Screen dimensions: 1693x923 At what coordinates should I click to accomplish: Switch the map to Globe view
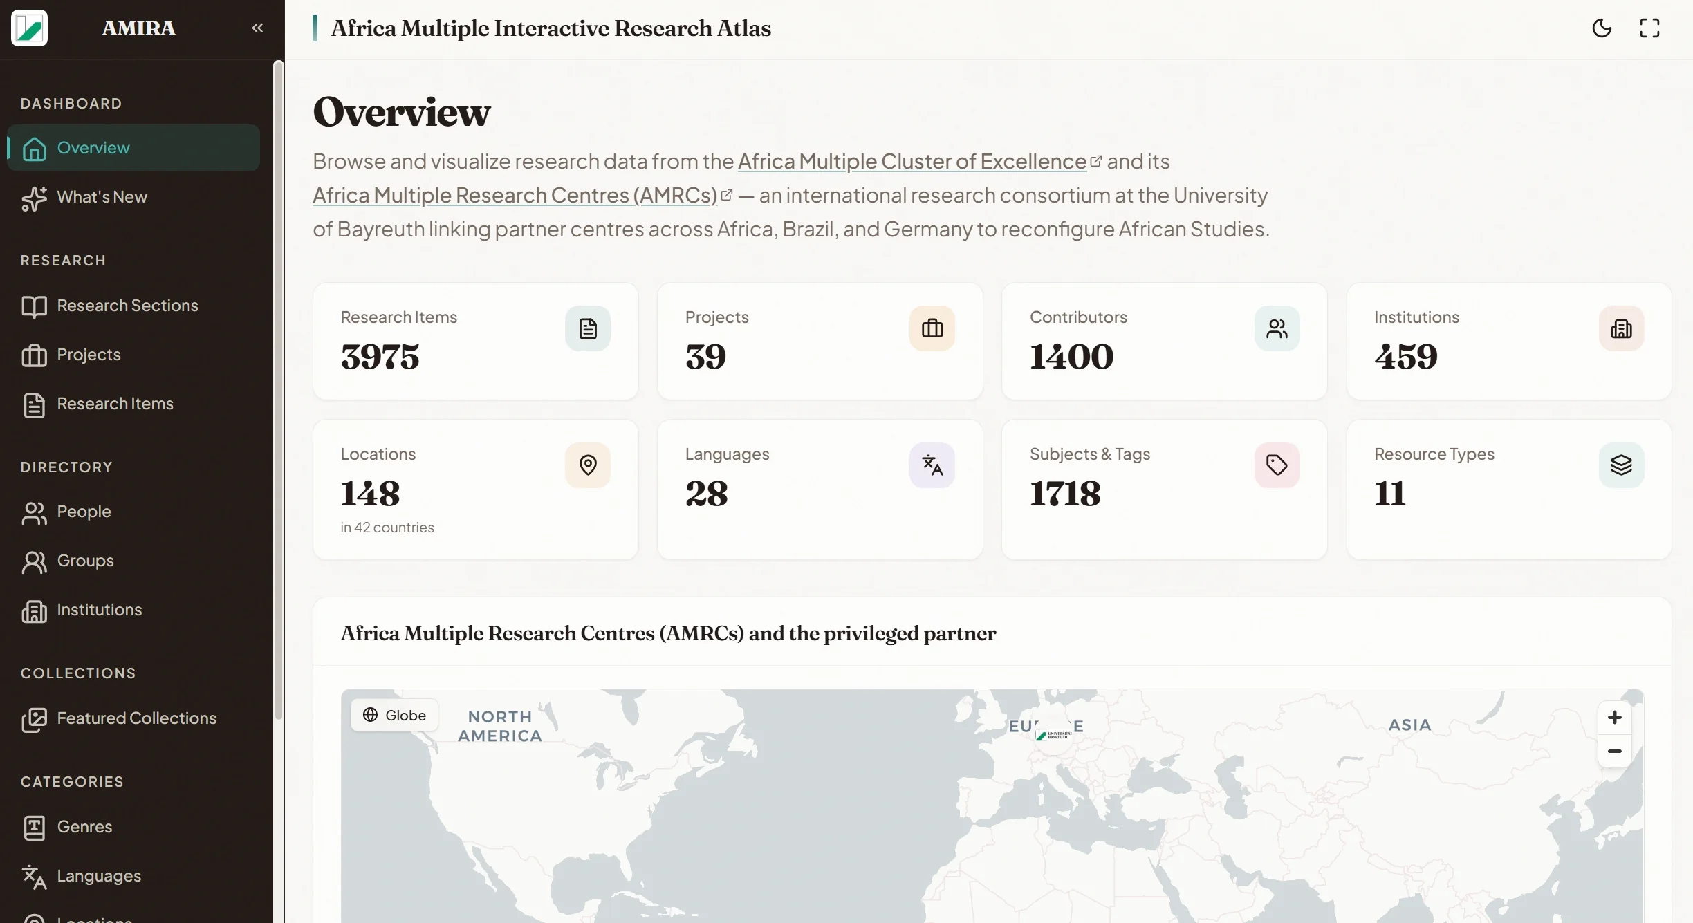tap(394, 714)
